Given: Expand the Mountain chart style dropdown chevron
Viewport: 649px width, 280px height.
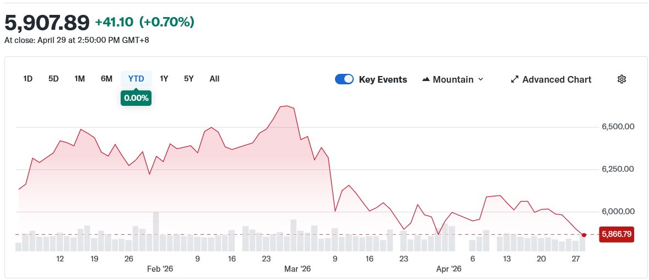Looking at the screenshot, I should (x=480, y=79).
